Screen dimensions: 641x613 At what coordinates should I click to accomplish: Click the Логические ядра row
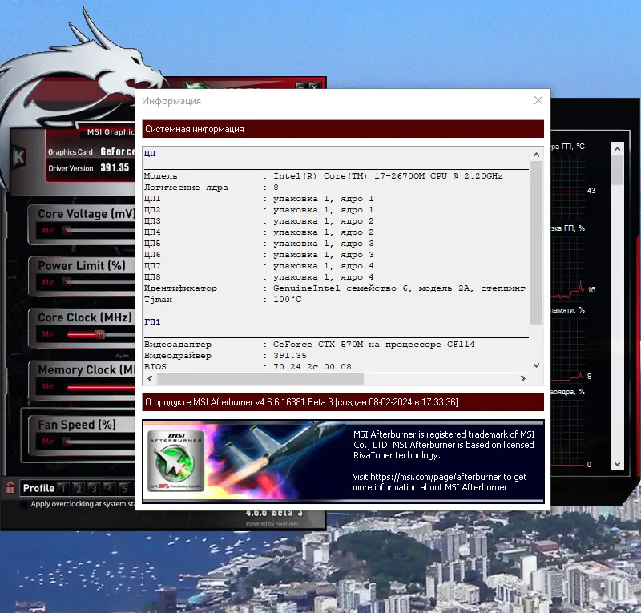point(336,188)
